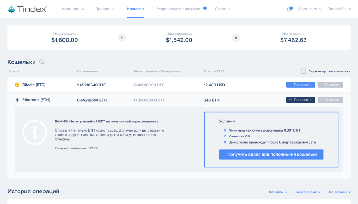Get the wallet deposit address

click(x=271, y=154)
